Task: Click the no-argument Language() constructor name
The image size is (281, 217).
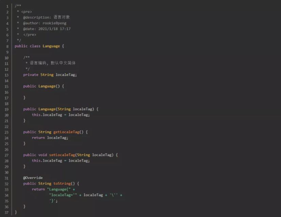Action: (x=47, y=86)
